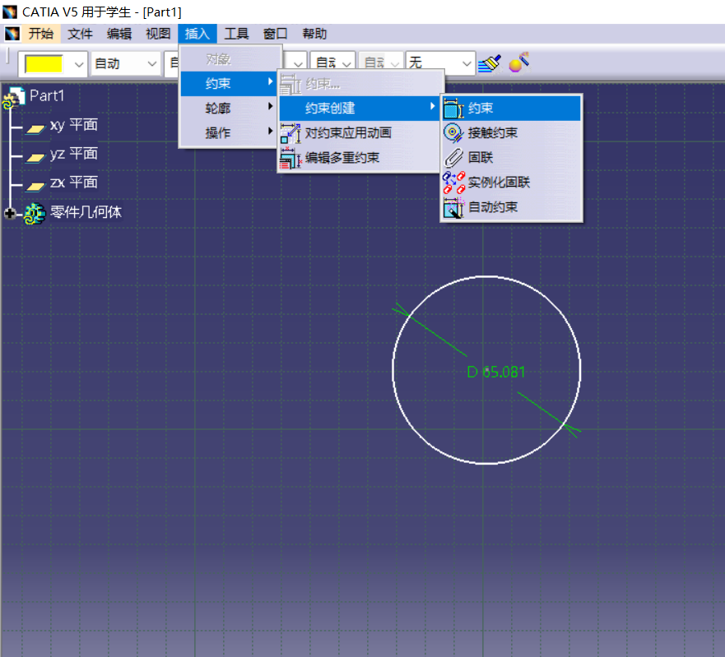The width and height of the screenshot is (725, 657).
Task: Open the 开始 menu
Action: (40, 33)
